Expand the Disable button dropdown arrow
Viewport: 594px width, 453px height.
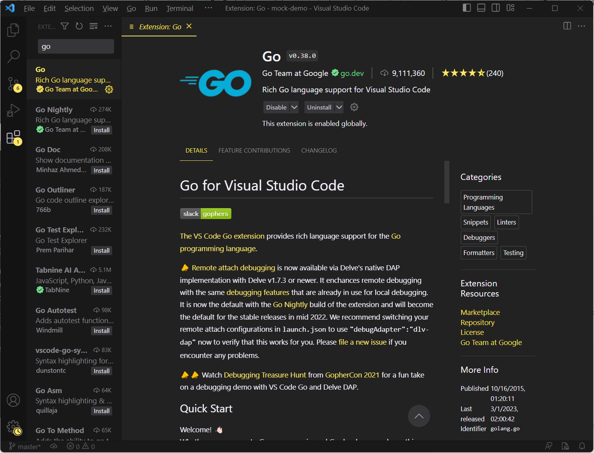click(x=295, y=107)
